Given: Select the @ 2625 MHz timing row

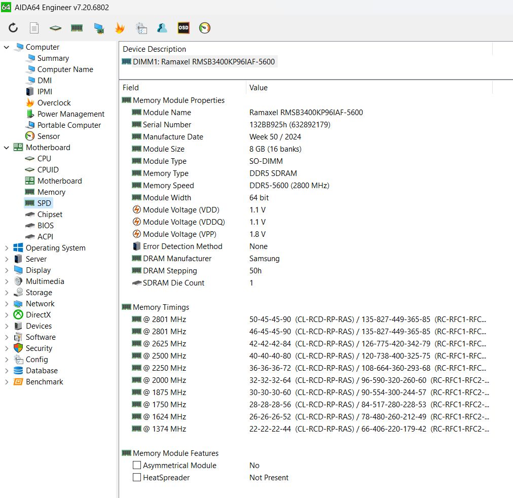Looking at the screenshot, I should coord(309,343).
